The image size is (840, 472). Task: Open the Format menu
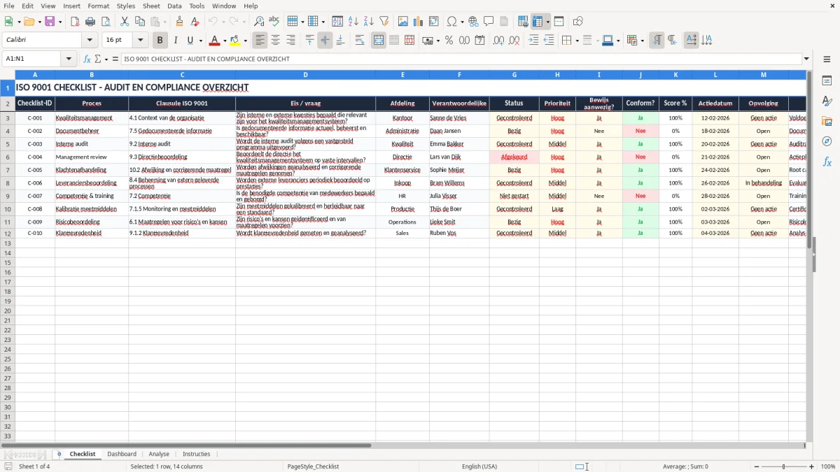point(98,6)
